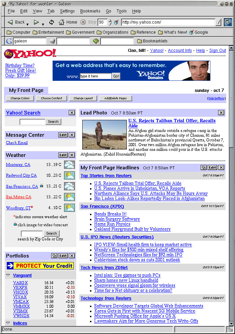The width and height of the screenshot is (235, 334).
Task: Detach the Portfolios module window icon
Action: pyautogui.click(x=54, y=256)
